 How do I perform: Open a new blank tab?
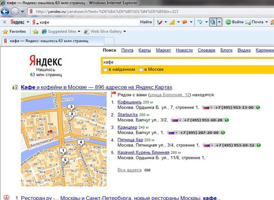[109, 41]
